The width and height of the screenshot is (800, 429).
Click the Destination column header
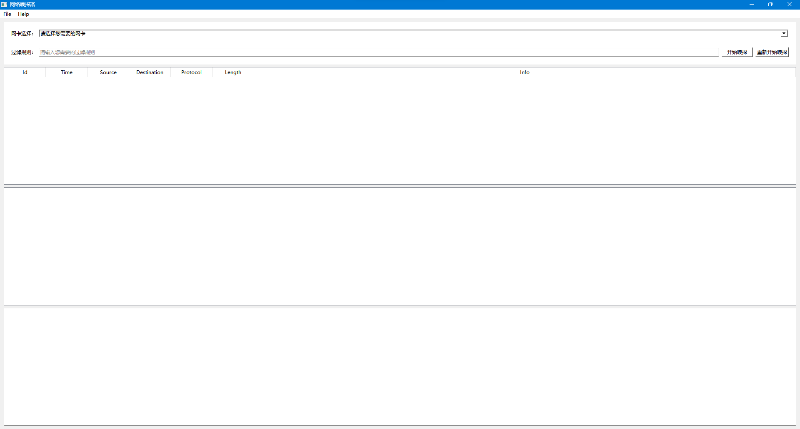(150, 72)
